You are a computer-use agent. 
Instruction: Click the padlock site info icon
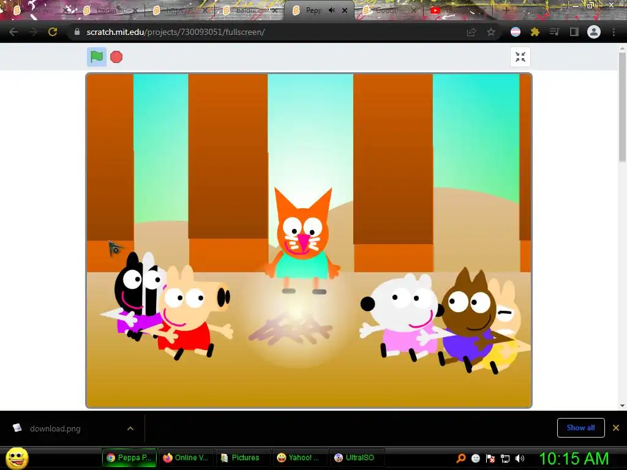click(x=77, y=32)
